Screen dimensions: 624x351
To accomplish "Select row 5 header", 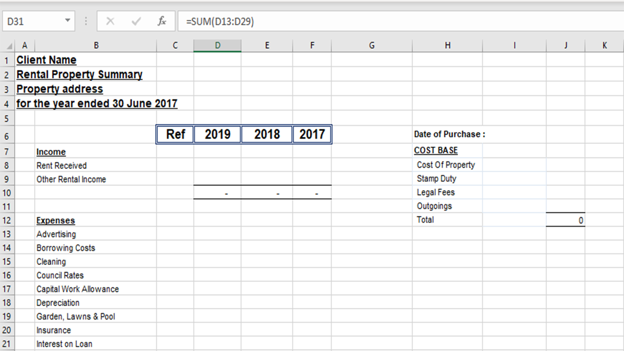I will click(7, 119).
